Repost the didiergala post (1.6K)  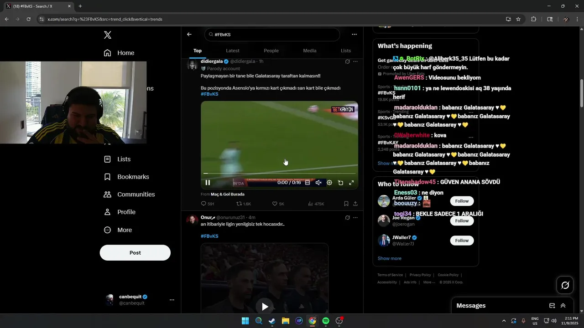tap(244, 204)
